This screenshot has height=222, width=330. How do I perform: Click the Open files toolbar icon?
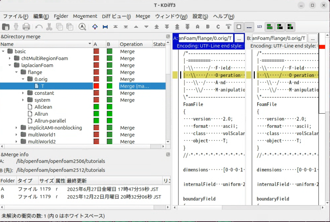pos(6,27)
